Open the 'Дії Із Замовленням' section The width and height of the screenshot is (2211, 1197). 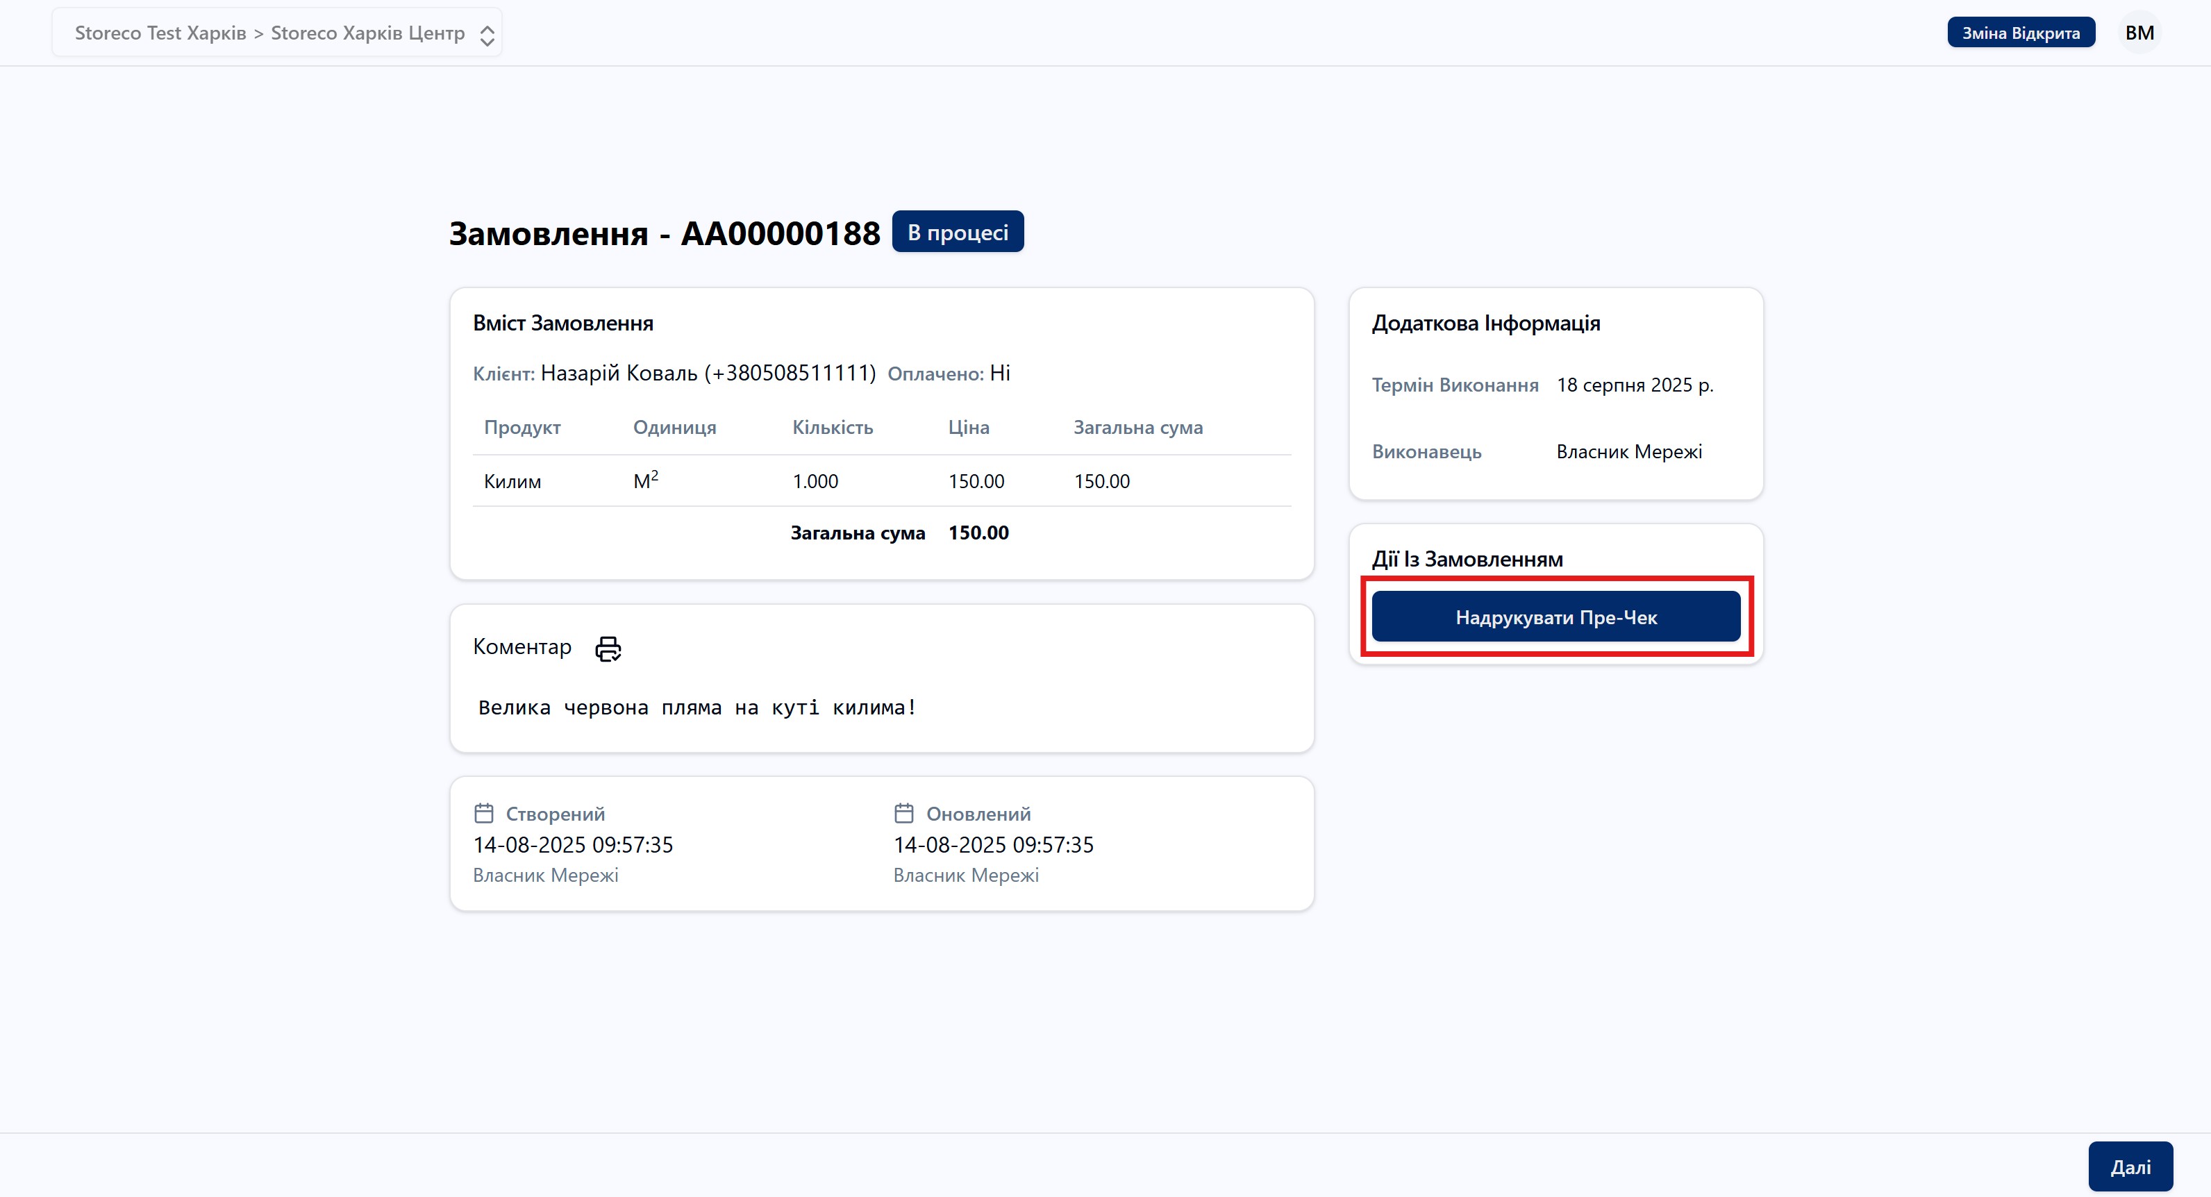[1468, 559]
